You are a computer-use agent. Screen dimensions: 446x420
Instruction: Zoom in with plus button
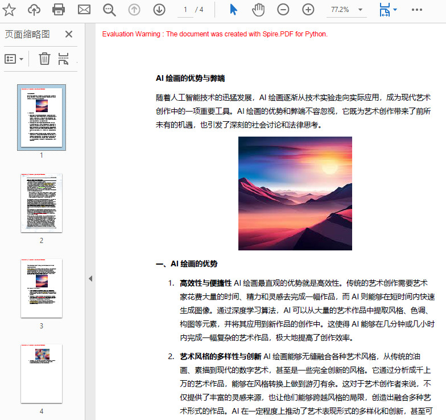click(x=308, y=10)
